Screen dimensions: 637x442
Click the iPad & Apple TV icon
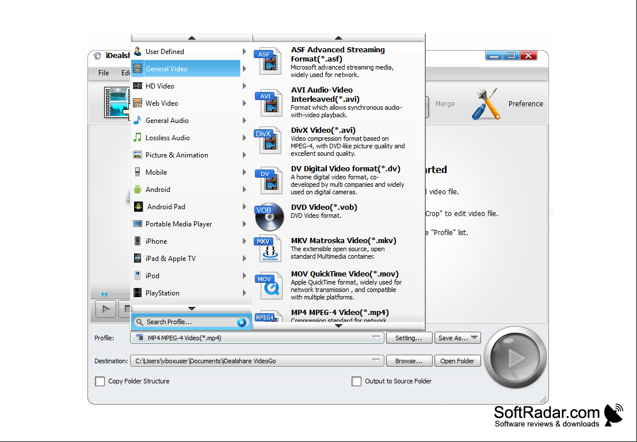tap(138, 258)
